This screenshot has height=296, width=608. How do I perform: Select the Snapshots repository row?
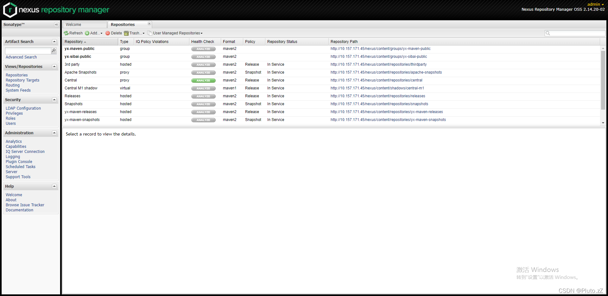coord(331,104)
